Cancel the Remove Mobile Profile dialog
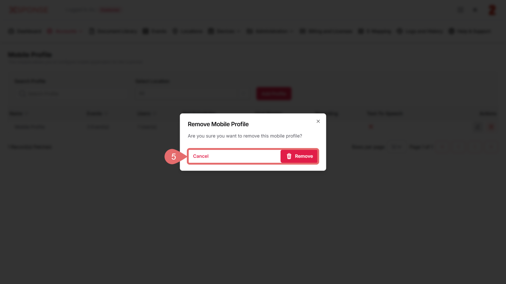The image size is (506, 284). pos(201,156)
